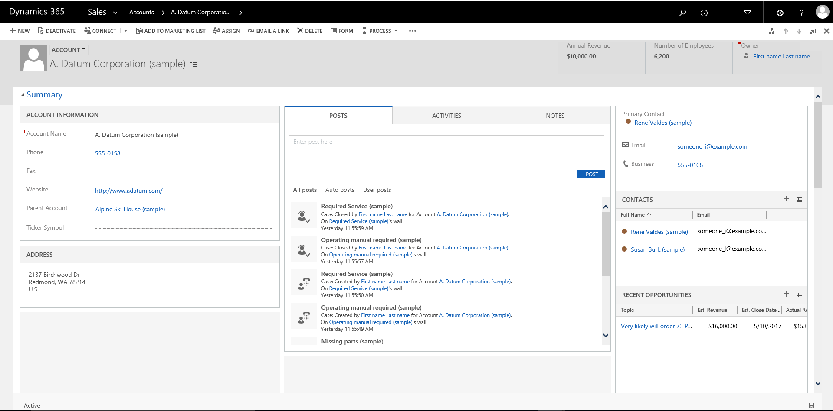Open Contacts grid view icon

pos(800,199)
